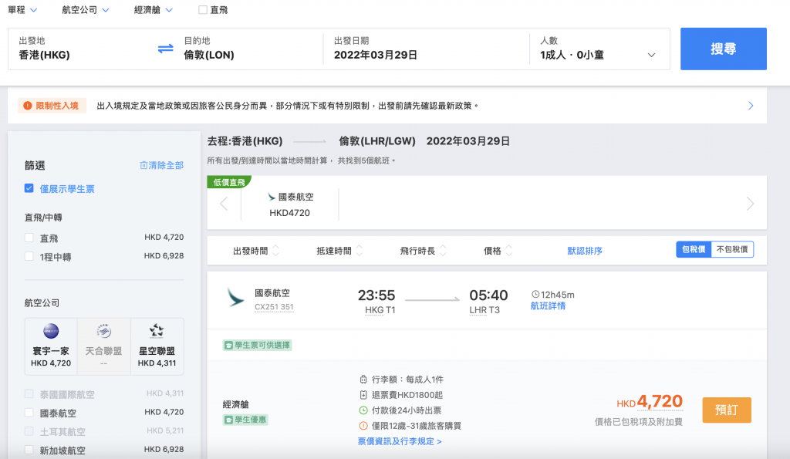
Task: Switch to 不包稅價 price tab
Action: tap(731, 250)
